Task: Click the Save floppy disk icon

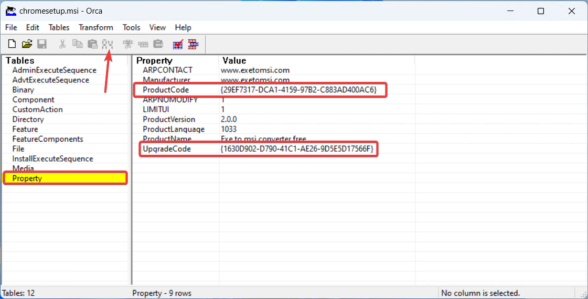Action: pyautogui.click(x=42, y=44)
